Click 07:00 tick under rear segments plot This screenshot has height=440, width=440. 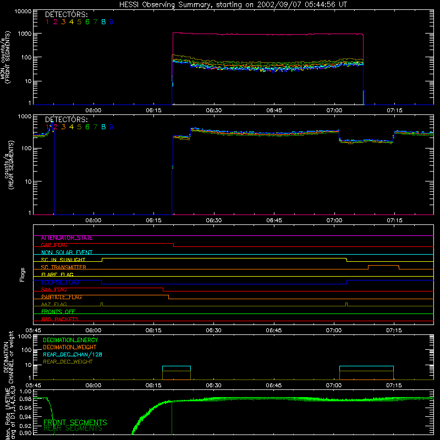(x=334, y=221)
